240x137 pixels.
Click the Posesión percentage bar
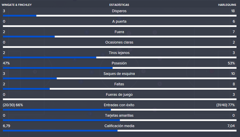[120, 68]
